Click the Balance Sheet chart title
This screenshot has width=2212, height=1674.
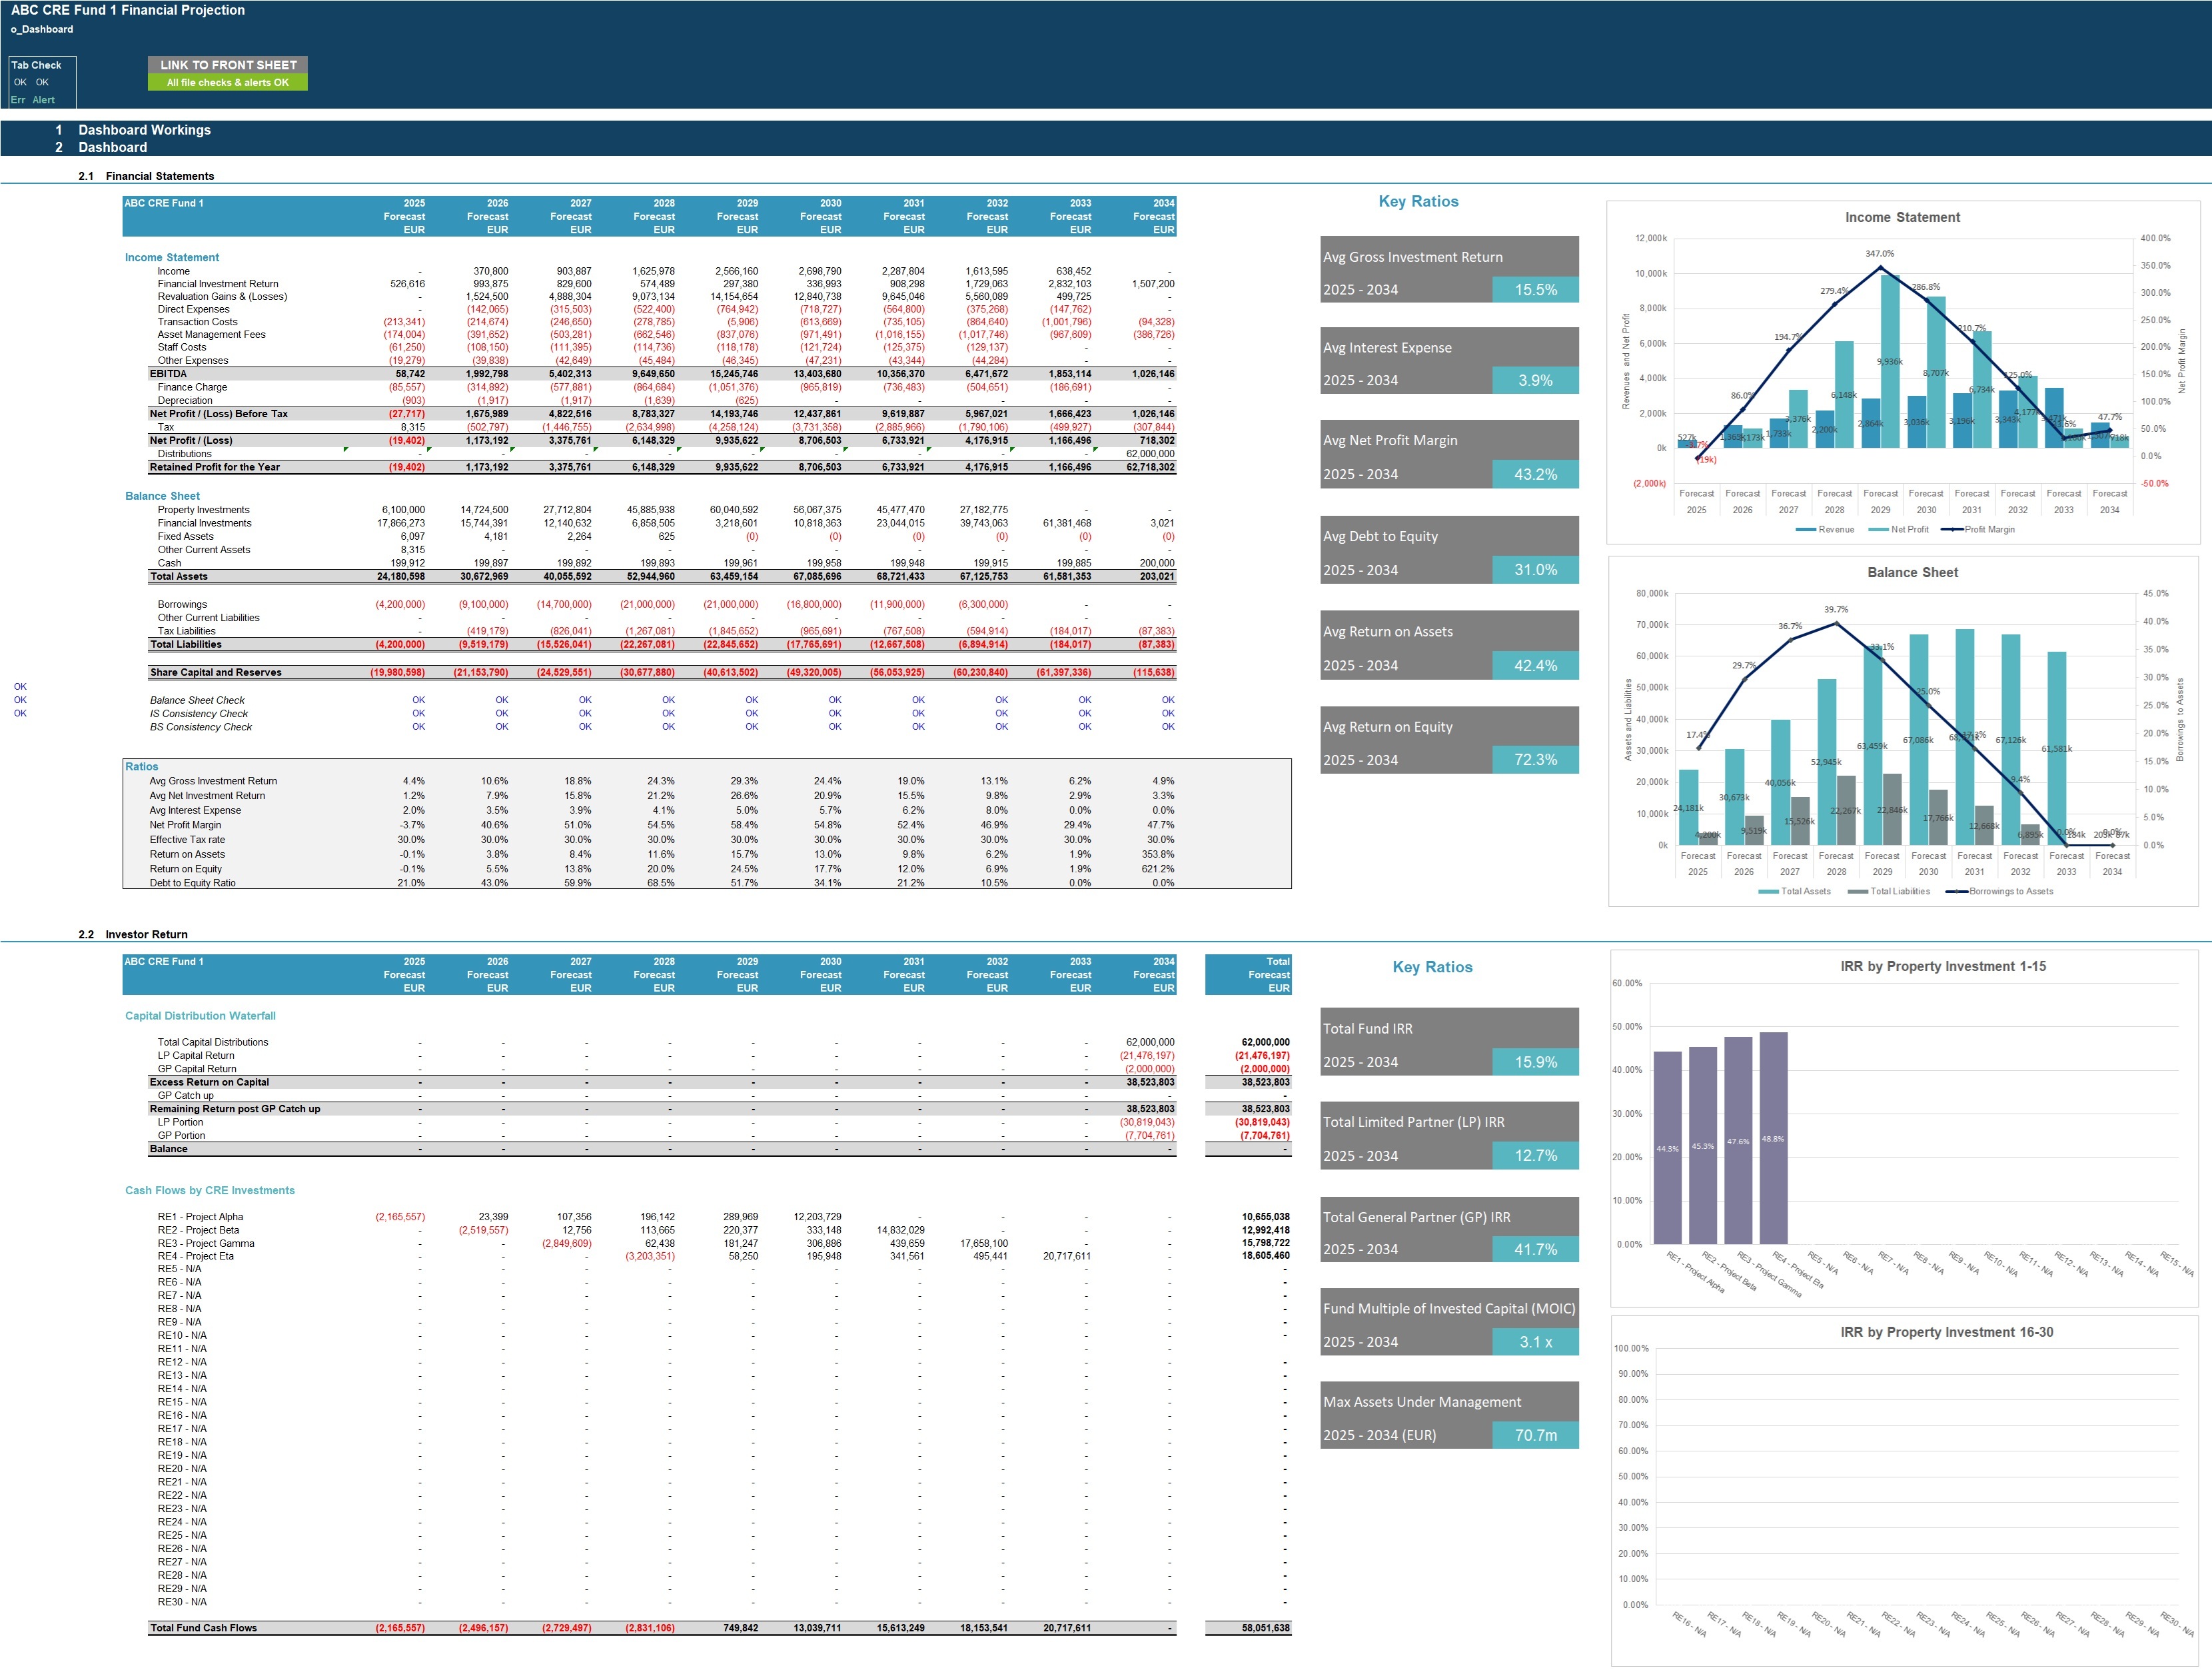1912,572
